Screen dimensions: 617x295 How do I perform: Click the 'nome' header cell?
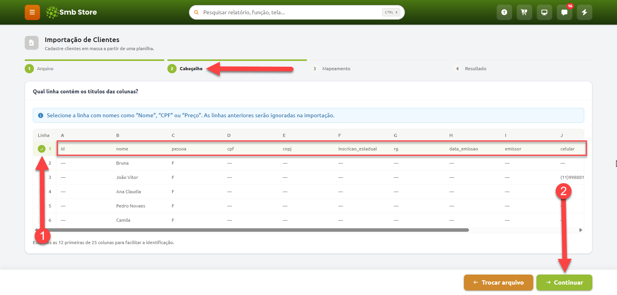click(122, 149)
